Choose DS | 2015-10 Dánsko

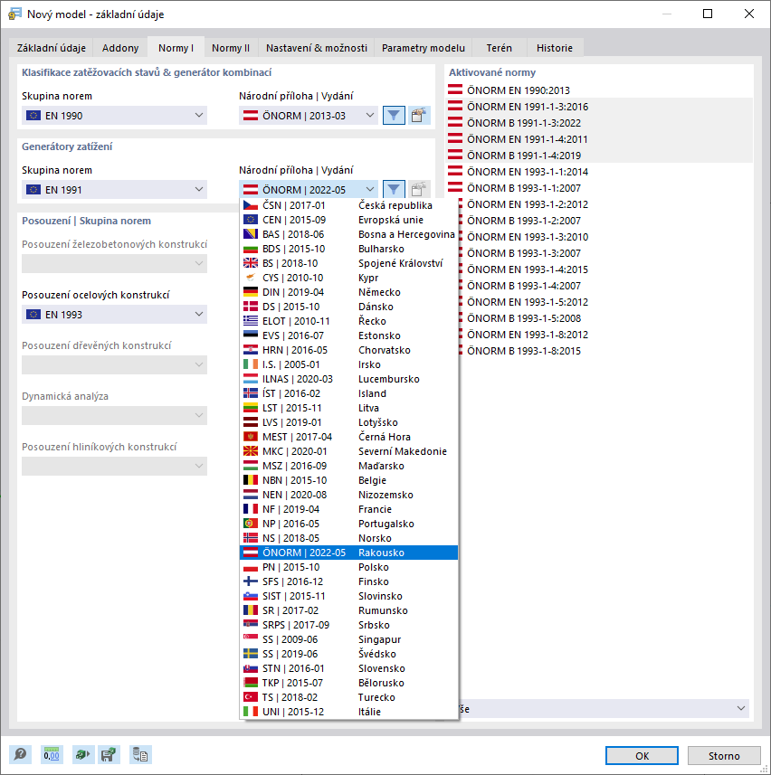(x=348, y=307)
